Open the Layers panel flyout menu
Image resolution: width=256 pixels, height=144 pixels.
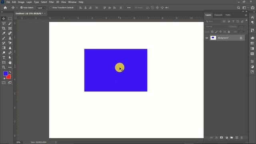pyautogui.click(x=246, y=15)
